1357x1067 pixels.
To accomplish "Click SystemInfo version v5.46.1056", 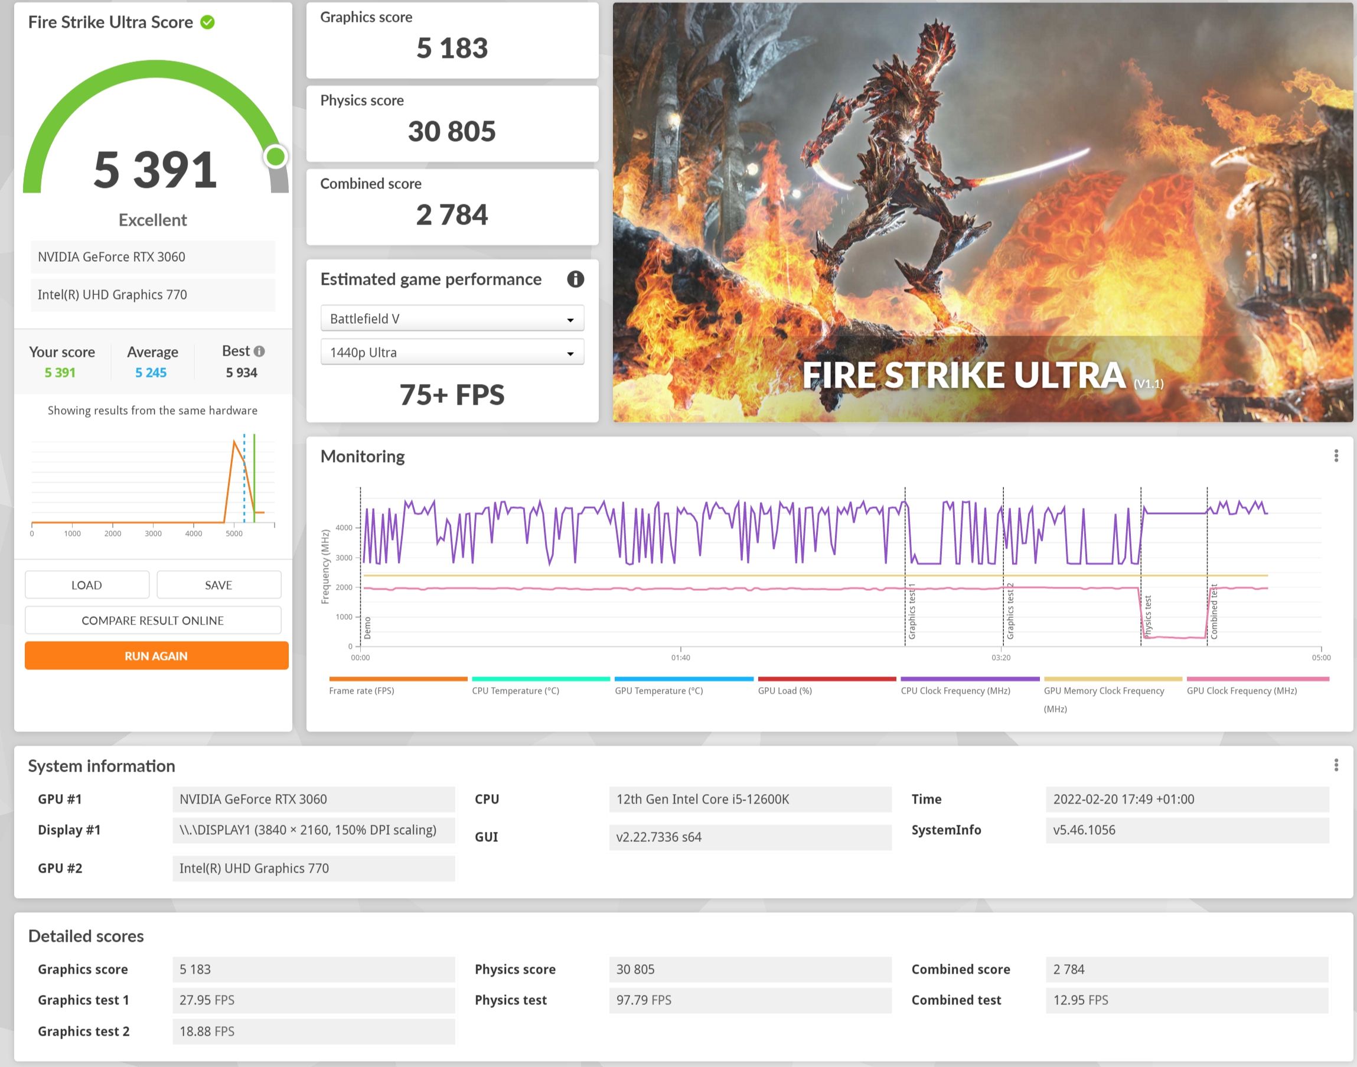I will coord(1187,830).
